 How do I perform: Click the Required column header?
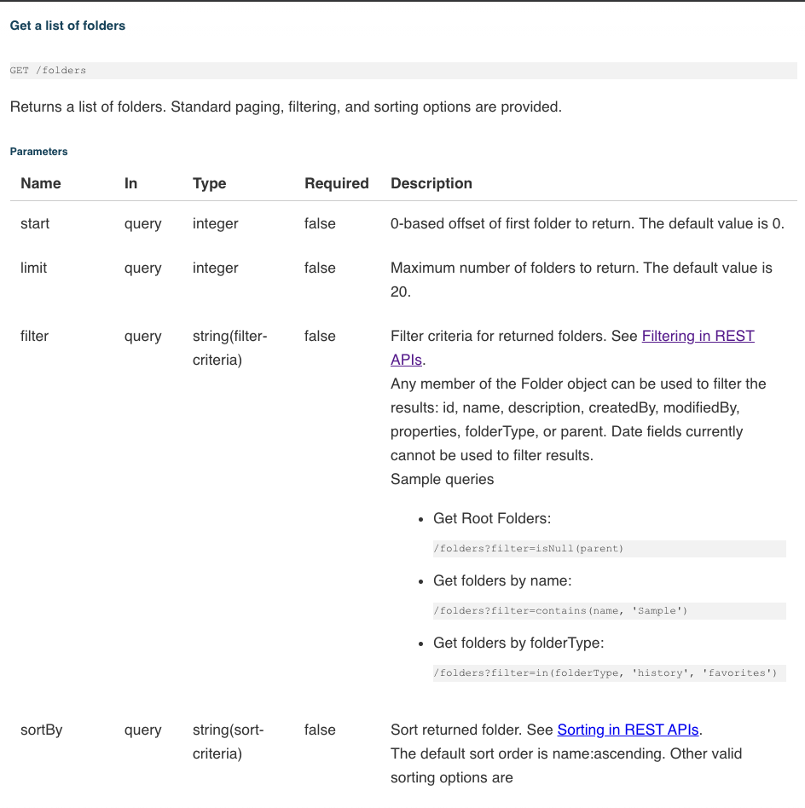(336, 183)
